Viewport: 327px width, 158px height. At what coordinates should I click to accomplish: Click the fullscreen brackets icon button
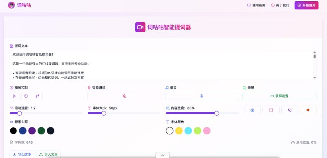tap(271, 110)
